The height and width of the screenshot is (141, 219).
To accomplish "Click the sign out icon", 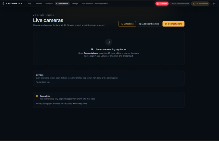I will click(x=214, y=4).
